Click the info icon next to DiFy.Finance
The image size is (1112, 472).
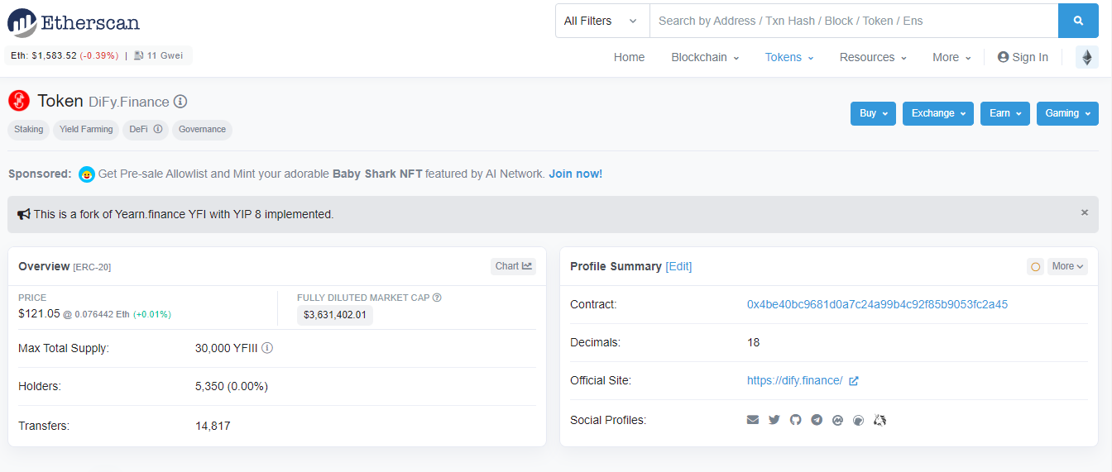pos(180,102)
